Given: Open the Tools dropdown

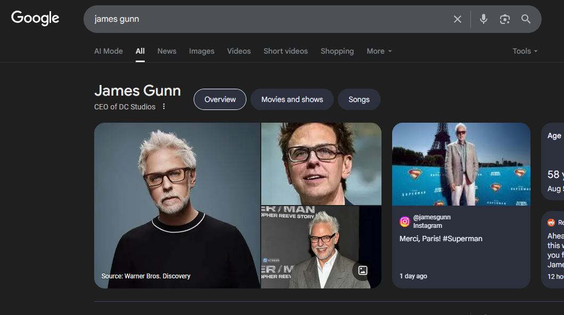Looking at the screenshot, I should pos(525,51).
